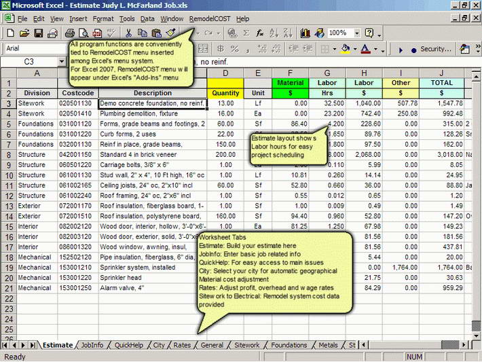Paste using the clipboard icon
482x362 pixels.
(x=156, y=33)
